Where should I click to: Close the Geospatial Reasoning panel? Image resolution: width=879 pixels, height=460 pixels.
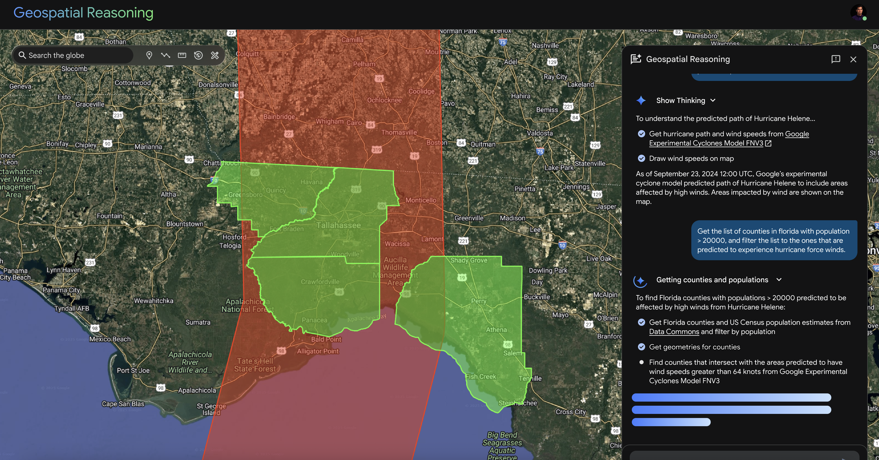coord(853,59)
